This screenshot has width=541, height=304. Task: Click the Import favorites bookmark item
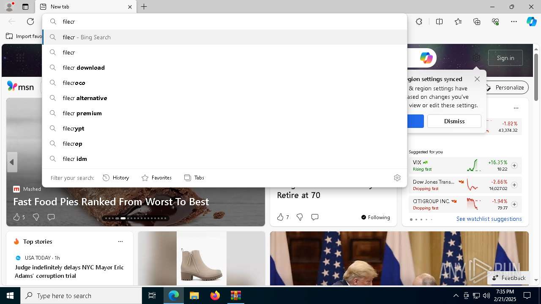click(25, 36)
